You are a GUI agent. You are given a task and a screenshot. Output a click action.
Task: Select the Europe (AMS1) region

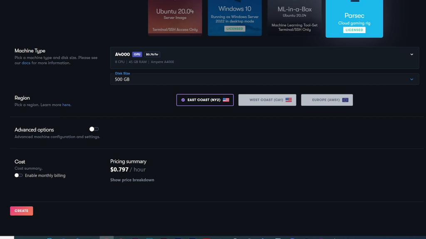pyautogui.click(x=327, y=100)
